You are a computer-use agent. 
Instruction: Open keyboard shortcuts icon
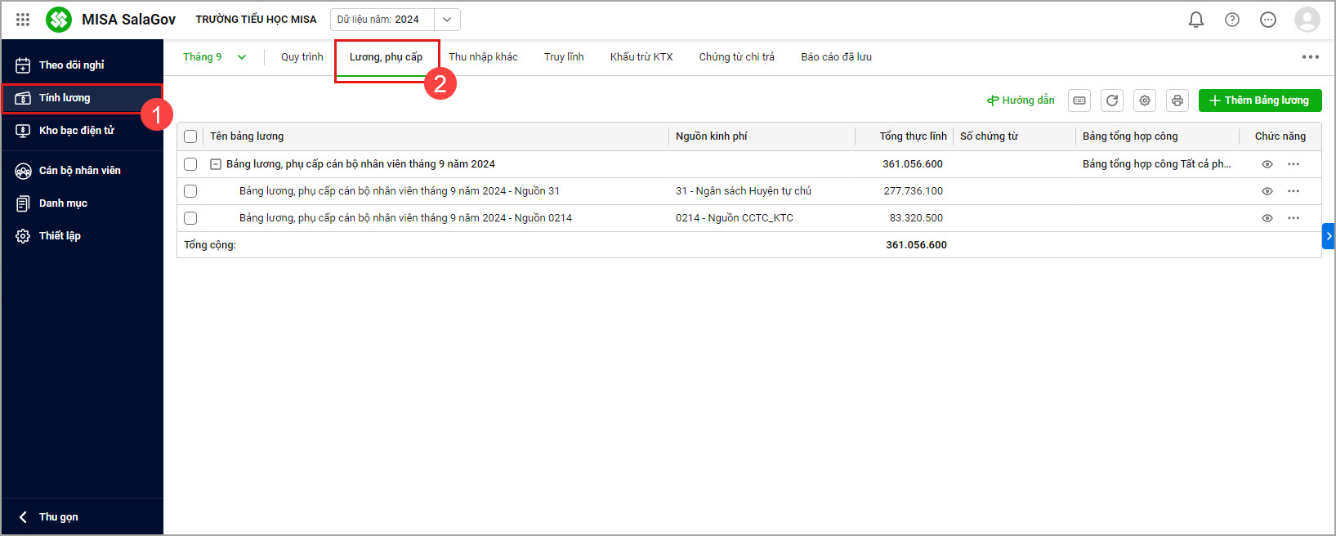coord(1079,100)
